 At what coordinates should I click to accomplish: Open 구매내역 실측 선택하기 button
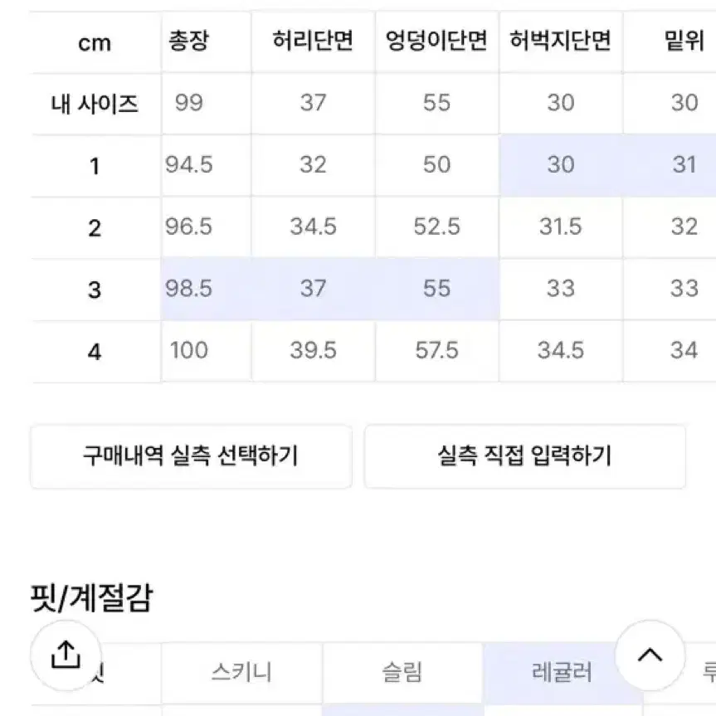(191, 456)
